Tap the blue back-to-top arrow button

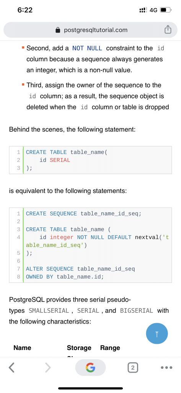157,334
